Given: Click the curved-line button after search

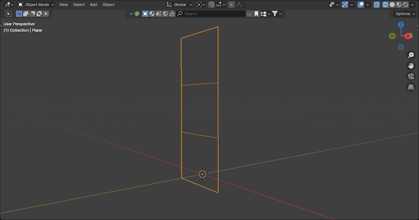Looking at the screenshot, I should (x=249, y=14).
